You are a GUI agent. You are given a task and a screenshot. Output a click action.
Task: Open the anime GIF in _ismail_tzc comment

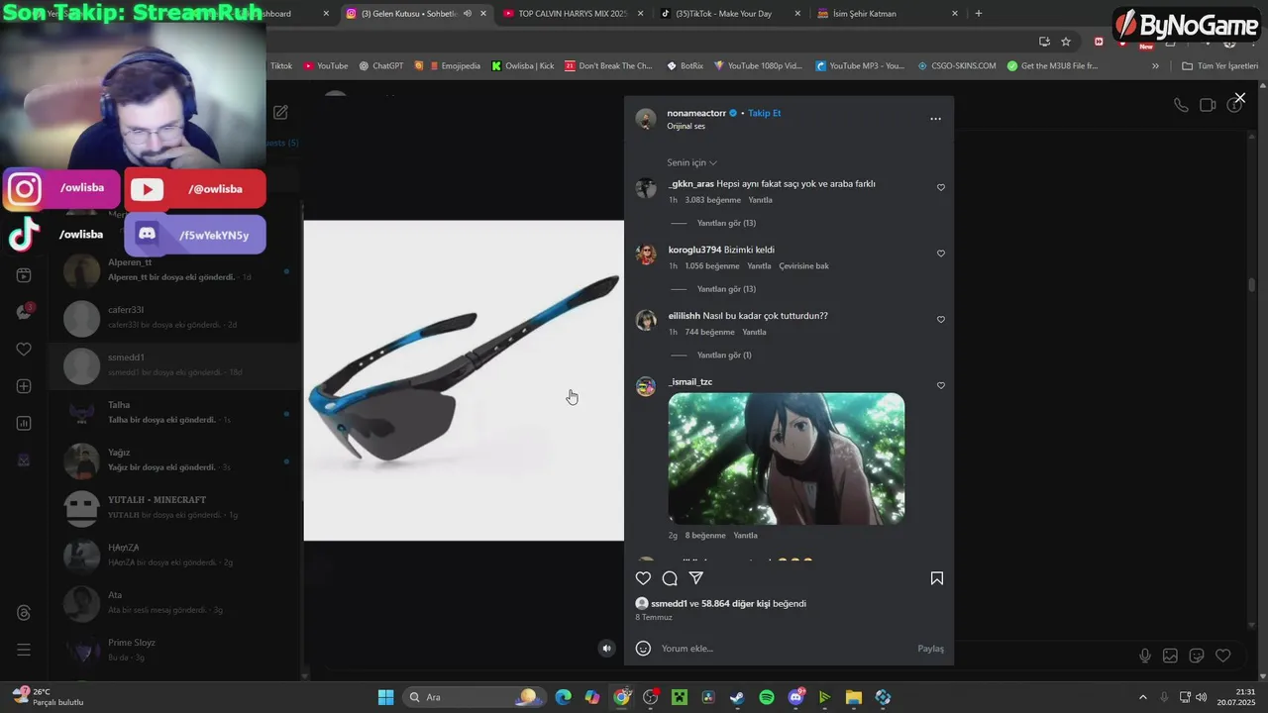coord(787,458)
